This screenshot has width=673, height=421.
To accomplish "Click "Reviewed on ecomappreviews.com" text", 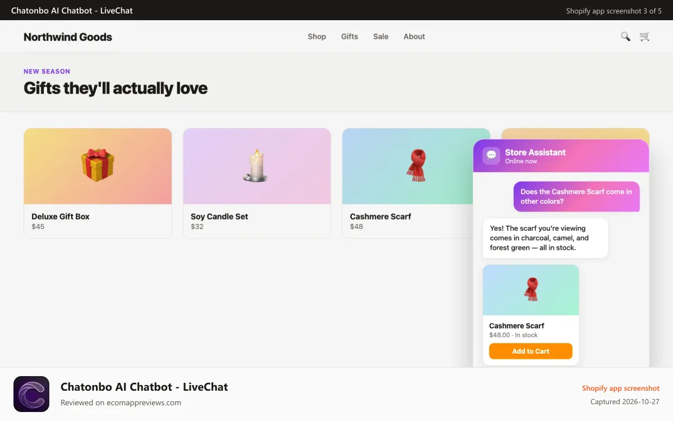I will (121, 402).
